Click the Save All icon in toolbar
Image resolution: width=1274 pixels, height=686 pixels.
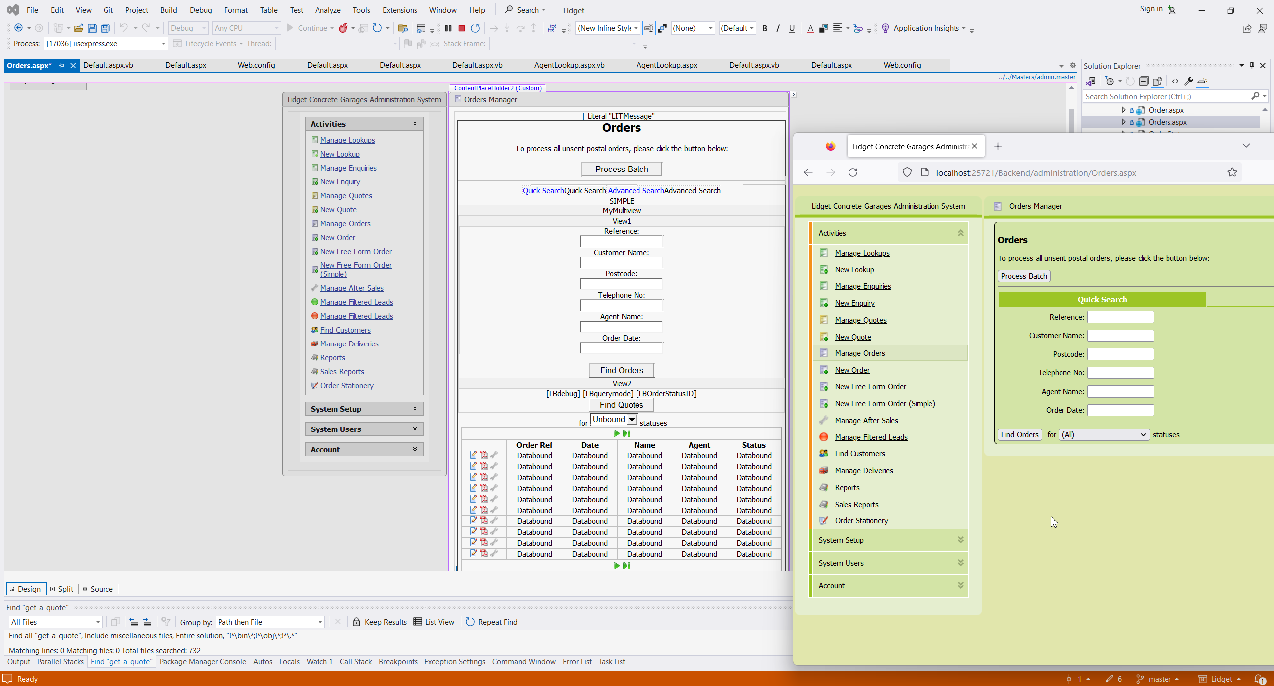[105, 28]
